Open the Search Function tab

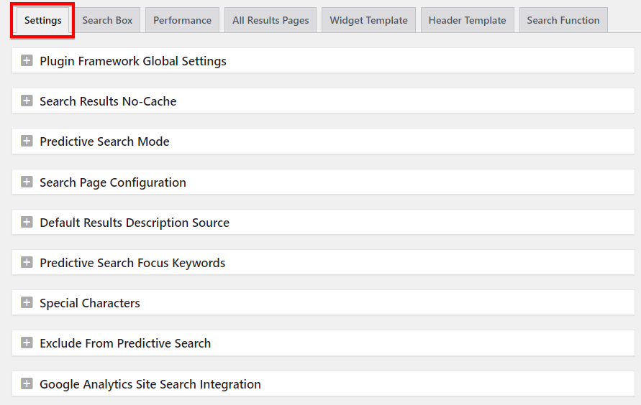[563, 20]
